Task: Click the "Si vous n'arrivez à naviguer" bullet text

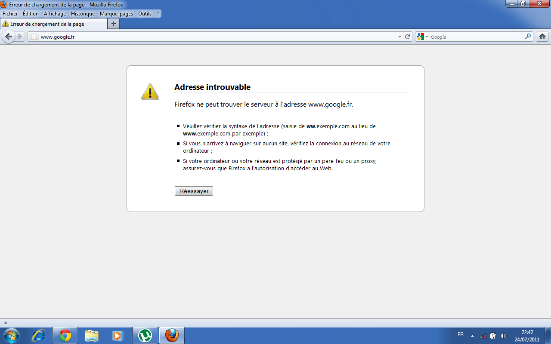Action: point(287,147)
